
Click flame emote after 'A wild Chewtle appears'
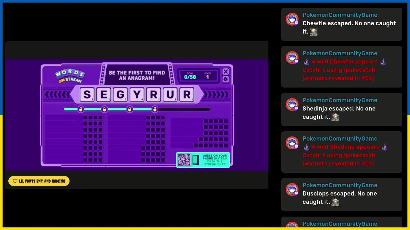383,62
